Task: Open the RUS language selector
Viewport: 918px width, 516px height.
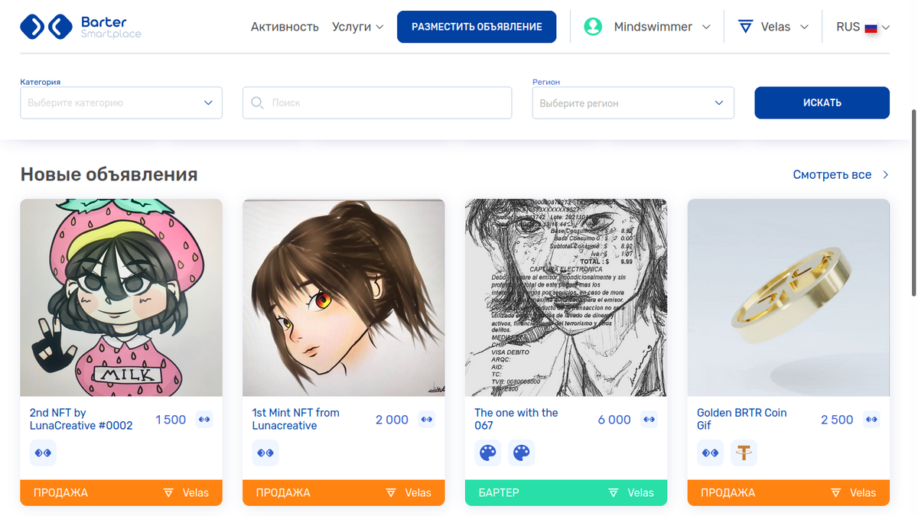Action: (863, 27)
